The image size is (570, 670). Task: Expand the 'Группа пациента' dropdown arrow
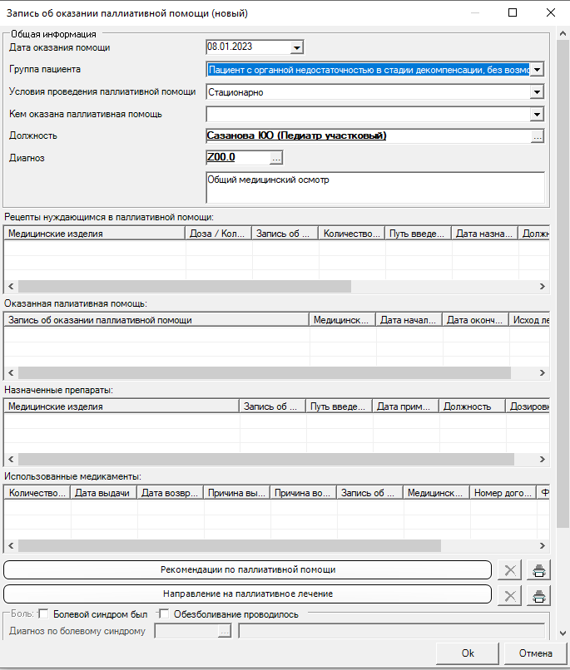point(537,70)
